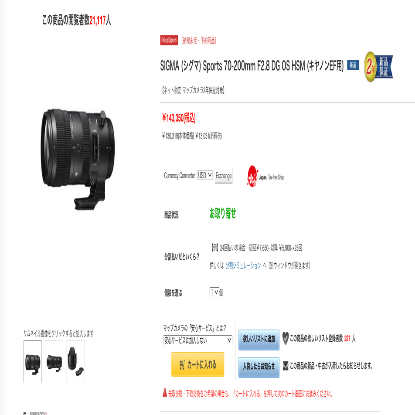Screen dimensions: 415x415
Task: Expand the 安心サービス selection dropdown
Action: 197,340
